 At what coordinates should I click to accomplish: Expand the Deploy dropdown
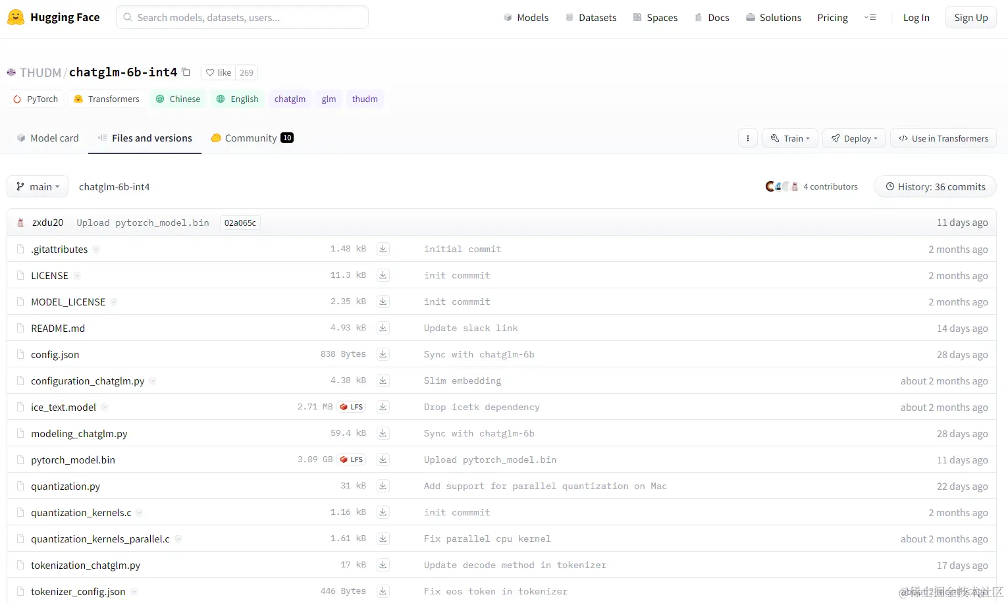(x=854, y=138)
